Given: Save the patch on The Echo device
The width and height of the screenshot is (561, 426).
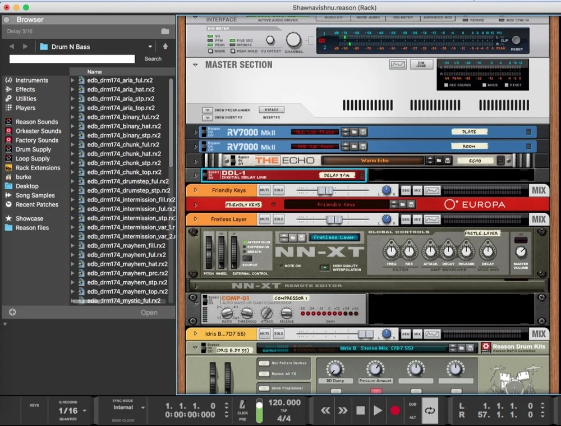Looking at the screenshot, I should click(x=447, y=161).
